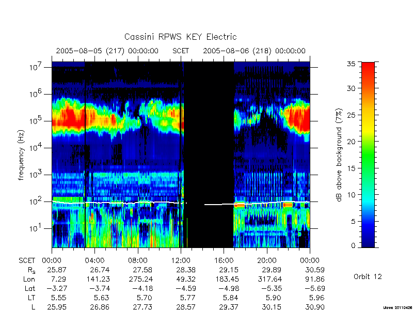Click the LT value 5.55
Viewport: 413px width, 310px height.
(x=58, y=298)
